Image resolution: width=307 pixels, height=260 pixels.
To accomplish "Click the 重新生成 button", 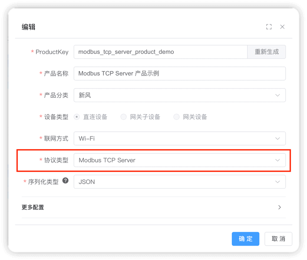I will [267, 52].
